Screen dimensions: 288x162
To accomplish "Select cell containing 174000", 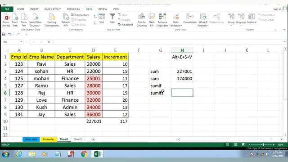I will coord(182,79).
